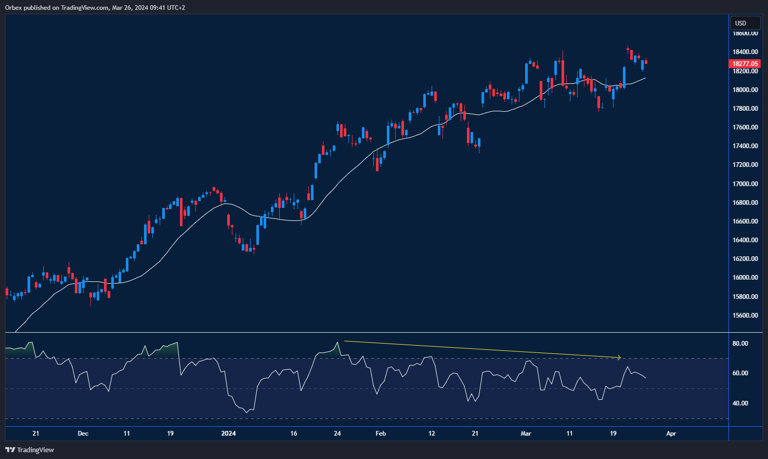This screenshot has width=768, height=459.
Task: Click the 18000.00 level on the price scale
Action: [745, 90]
